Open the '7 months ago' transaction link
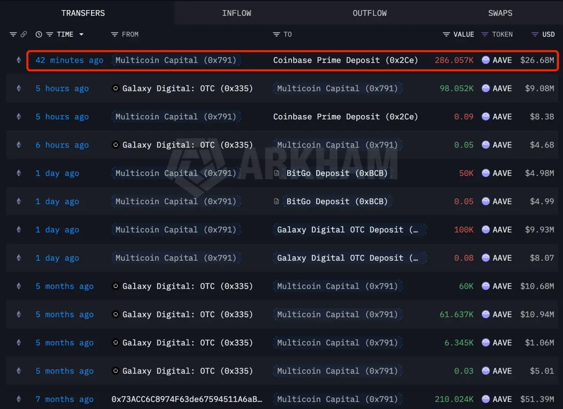The width and height of the screenshot is (563, 409). [x=65, y=399]
